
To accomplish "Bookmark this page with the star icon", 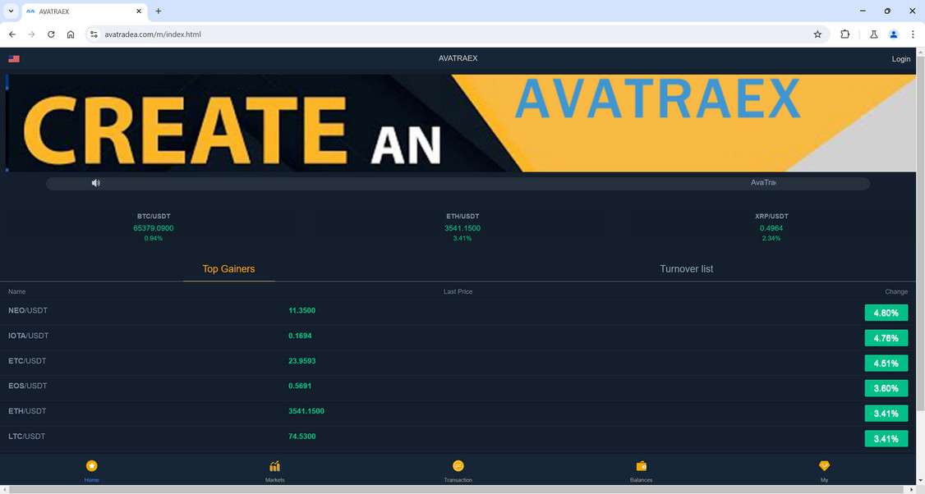I will [817, 34].
